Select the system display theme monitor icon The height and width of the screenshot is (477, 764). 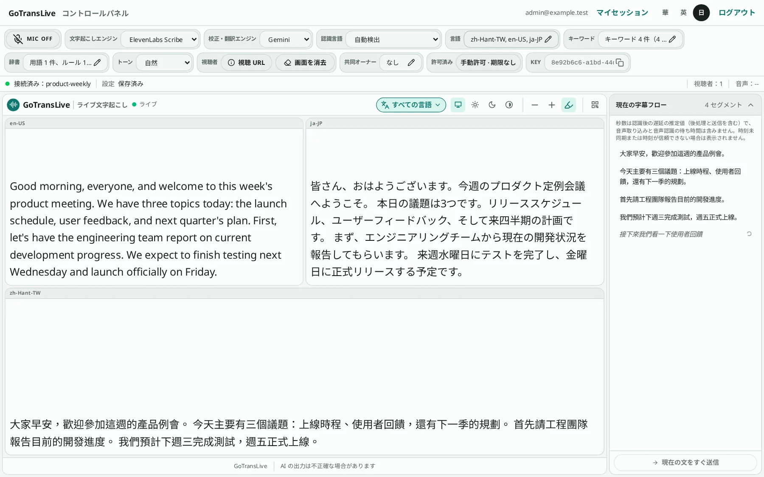tap(458, 105)
